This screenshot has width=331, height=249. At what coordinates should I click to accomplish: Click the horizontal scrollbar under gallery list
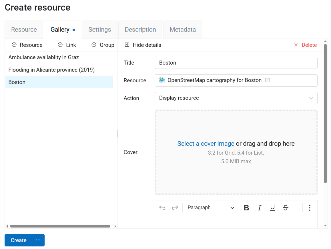tap(60, 226)
